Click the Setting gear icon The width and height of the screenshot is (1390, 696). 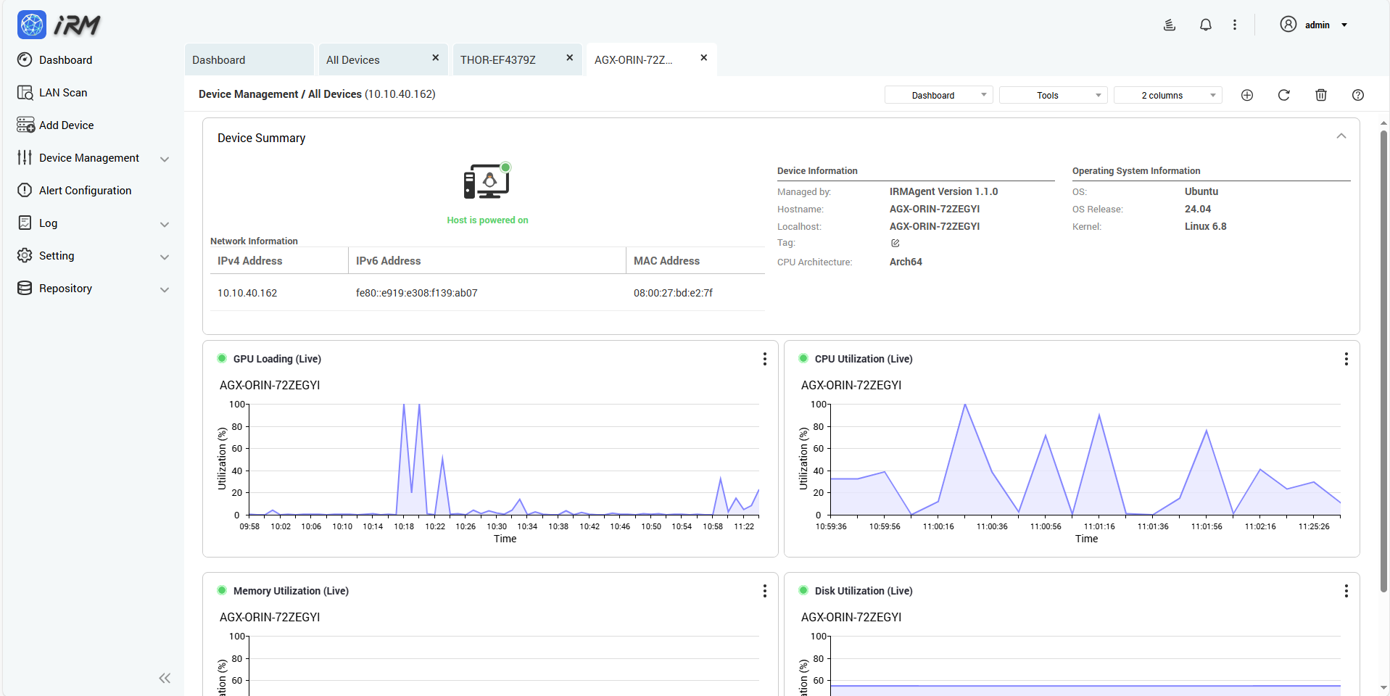click(25, 255)
